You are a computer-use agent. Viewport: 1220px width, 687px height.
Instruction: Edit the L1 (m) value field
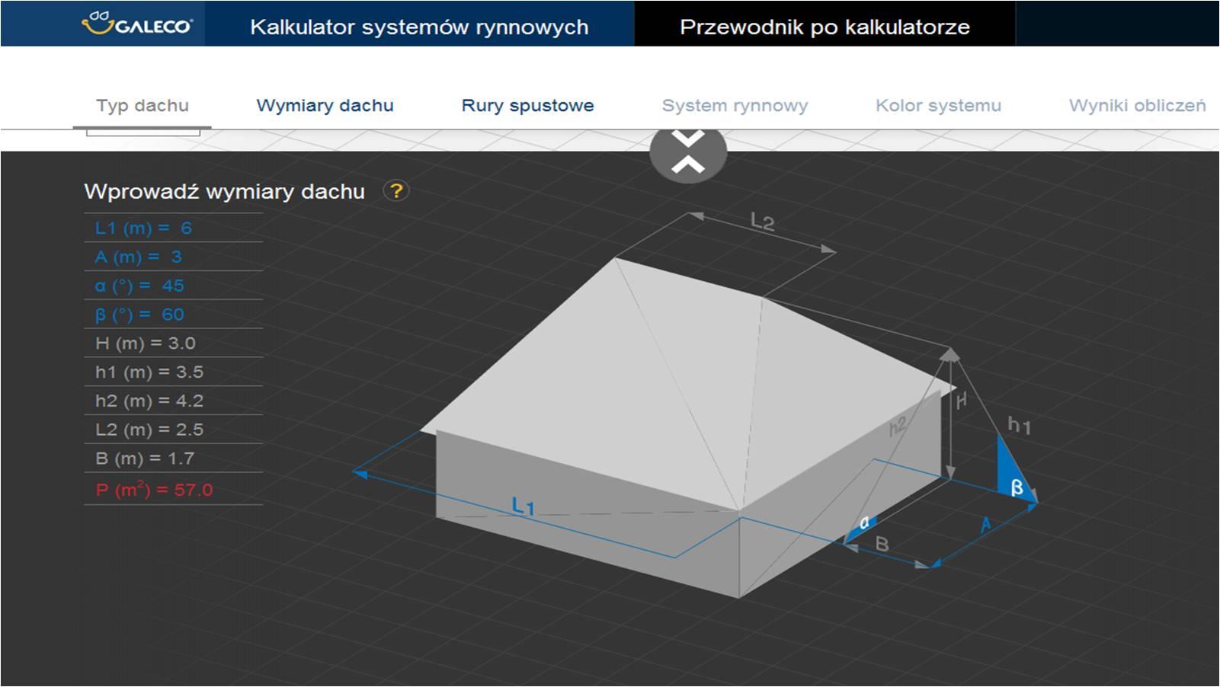(x=185, y=228)
